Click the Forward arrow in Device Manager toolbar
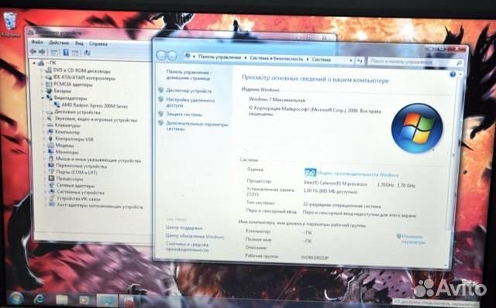Image resolution: width=496 pixels, height=308 pixels. (42, 52)
